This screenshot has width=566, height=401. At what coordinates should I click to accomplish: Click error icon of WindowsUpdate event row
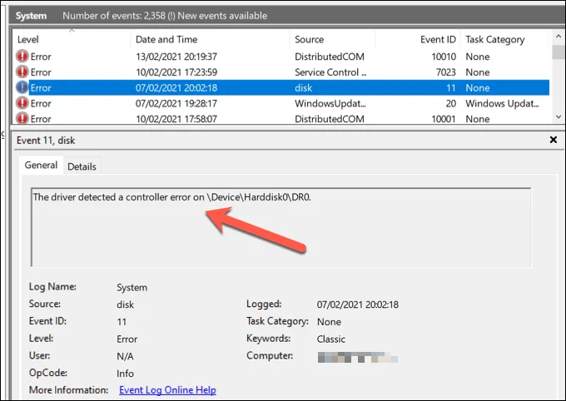tap(22, 103)
